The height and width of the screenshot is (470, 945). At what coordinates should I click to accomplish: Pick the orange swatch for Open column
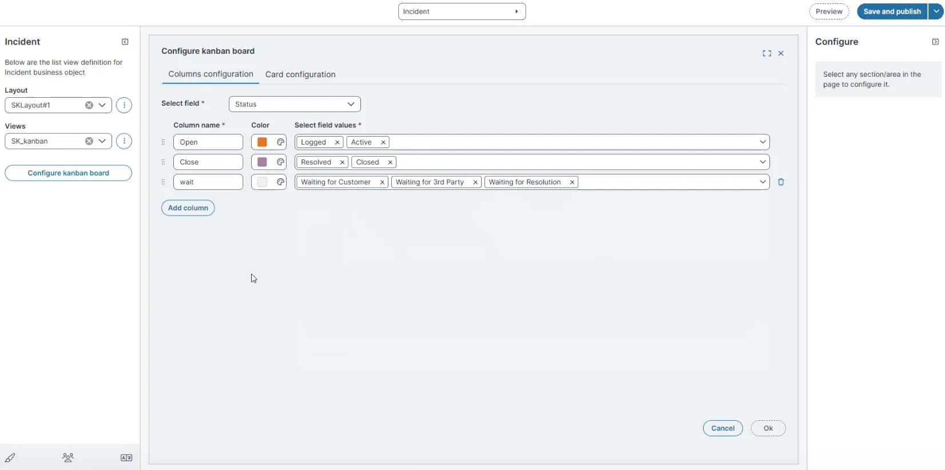[x=262, y=142]
